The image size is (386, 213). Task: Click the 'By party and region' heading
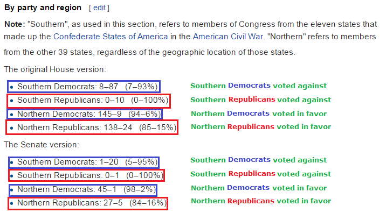pos(43,8)
